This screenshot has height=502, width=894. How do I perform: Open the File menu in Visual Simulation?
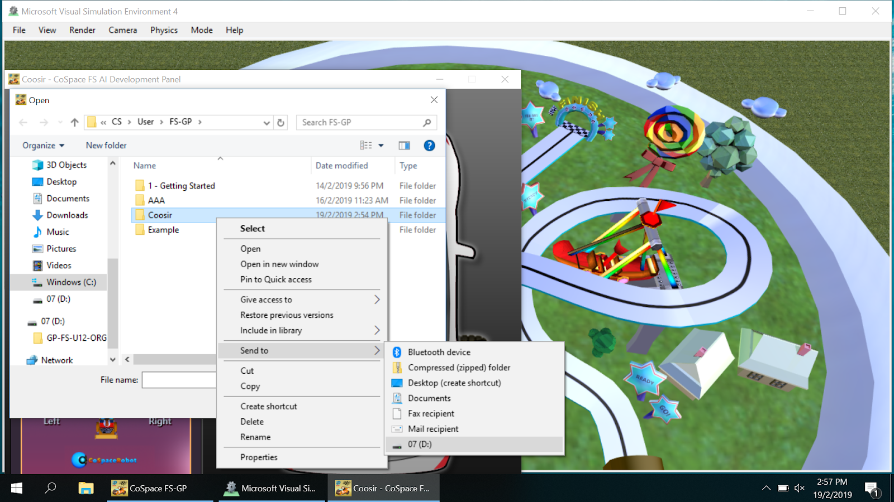tap(19, 30)
